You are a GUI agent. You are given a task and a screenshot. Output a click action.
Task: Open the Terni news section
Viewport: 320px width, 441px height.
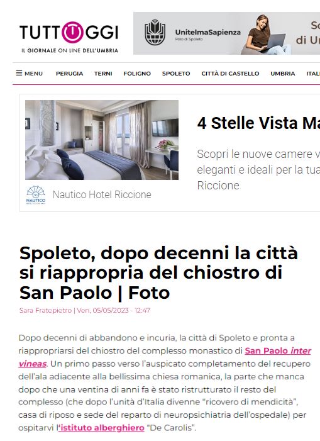click(x=103, y=74)
